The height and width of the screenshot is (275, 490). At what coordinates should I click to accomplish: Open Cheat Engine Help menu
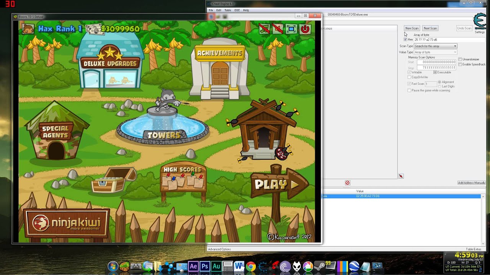(x=246, y=10)
